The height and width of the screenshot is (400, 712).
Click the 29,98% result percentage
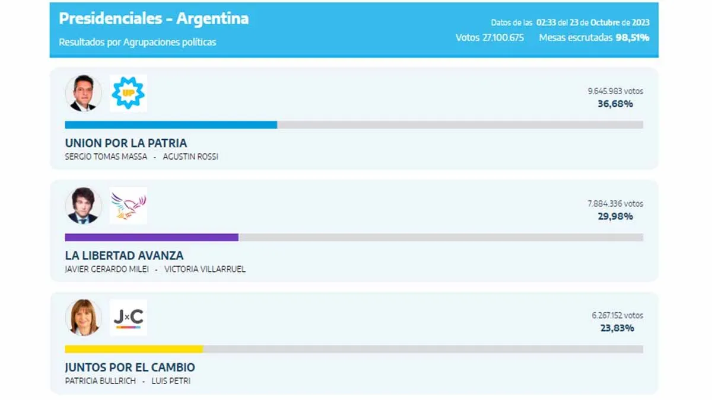[615, 216]
